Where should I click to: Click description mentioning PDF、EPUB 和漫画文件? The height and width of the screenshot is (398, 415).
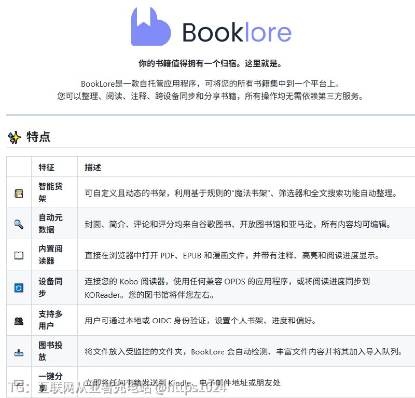pos(232,255)
